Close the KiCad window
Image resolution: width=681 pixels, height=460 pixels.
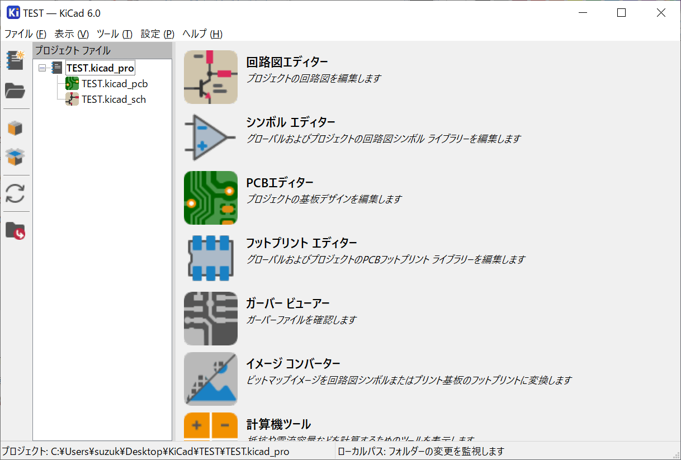(661, 13)
